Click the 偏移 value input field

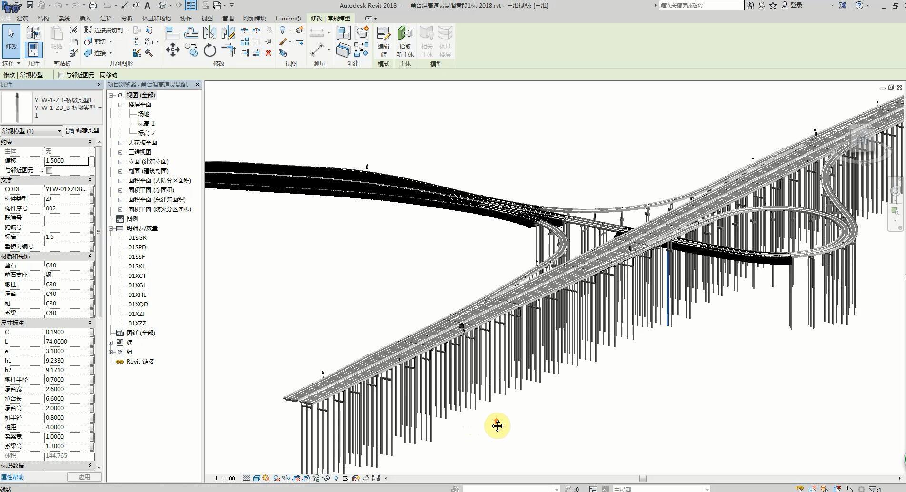[67, 161]
